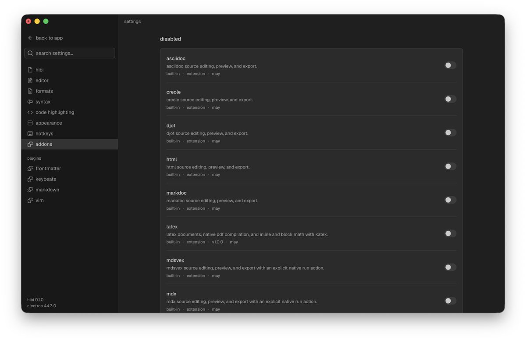The image size is (526, 341).
Task: Open the hotkeys settings section
Action: tap(70, 133)
